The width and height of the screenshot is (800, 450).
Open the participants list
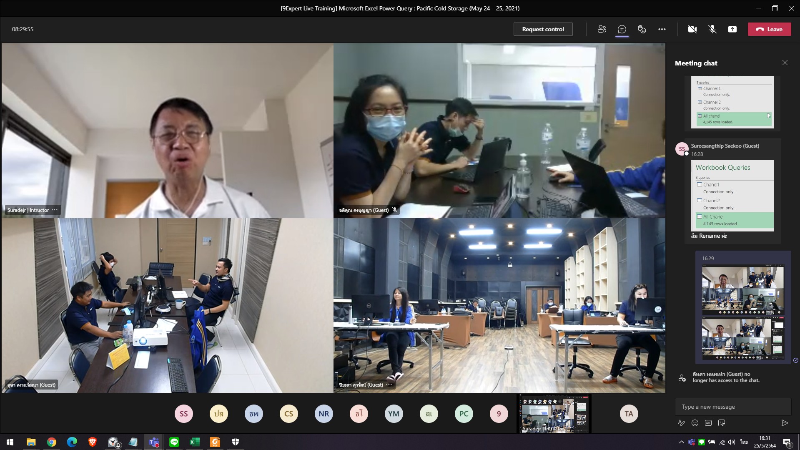click(x=602, y=29)
